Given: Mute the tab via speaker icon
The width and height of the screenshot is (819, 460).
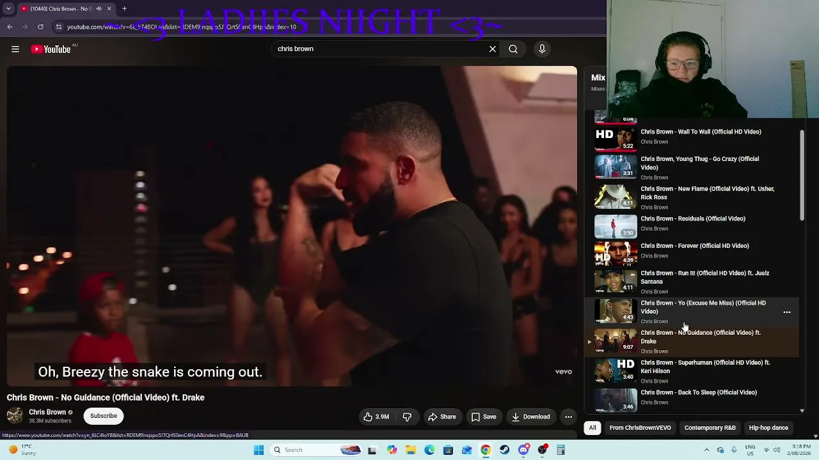Looking at the screenshot, I should pyautogui.click(x=99, y=9).
